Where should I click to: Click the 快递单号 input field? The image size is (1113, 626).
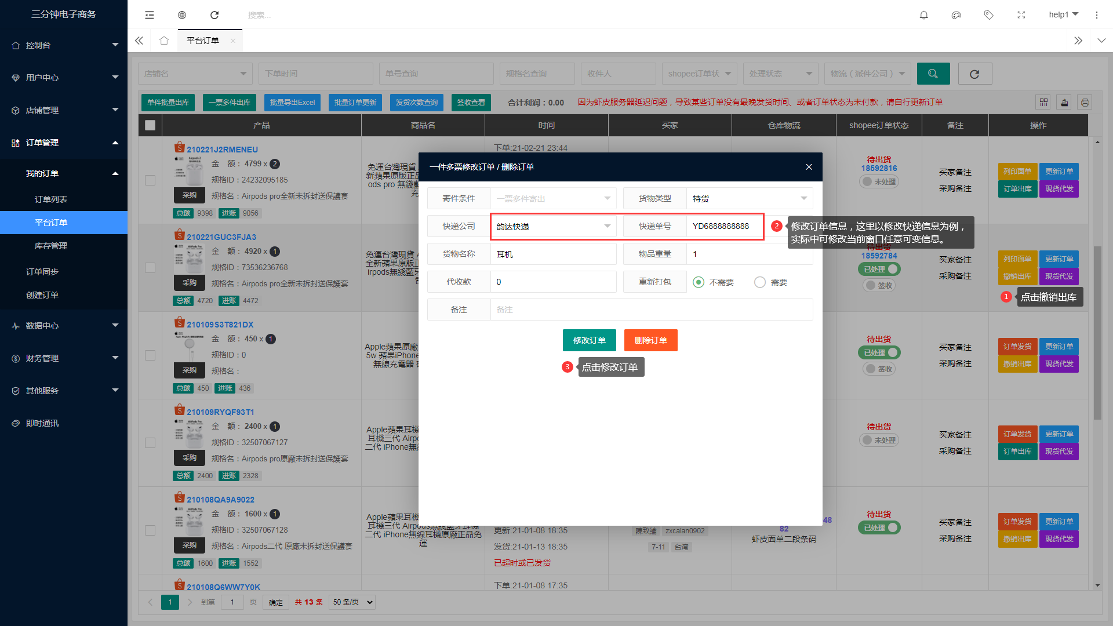point(725,227)
